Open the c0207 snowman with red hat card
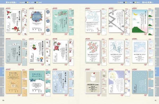The width and height of the screenshot is (159, 104). point(93,82)
